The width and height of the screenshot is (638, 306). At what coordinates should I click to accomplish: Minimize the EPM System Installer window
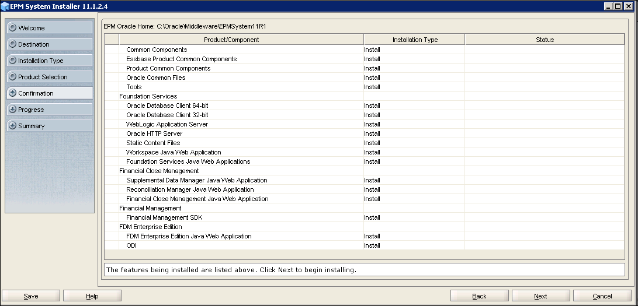[608, 6]
